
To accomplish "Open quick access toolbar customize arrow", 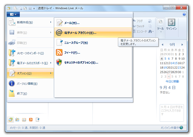I will [x=34, y=9].
